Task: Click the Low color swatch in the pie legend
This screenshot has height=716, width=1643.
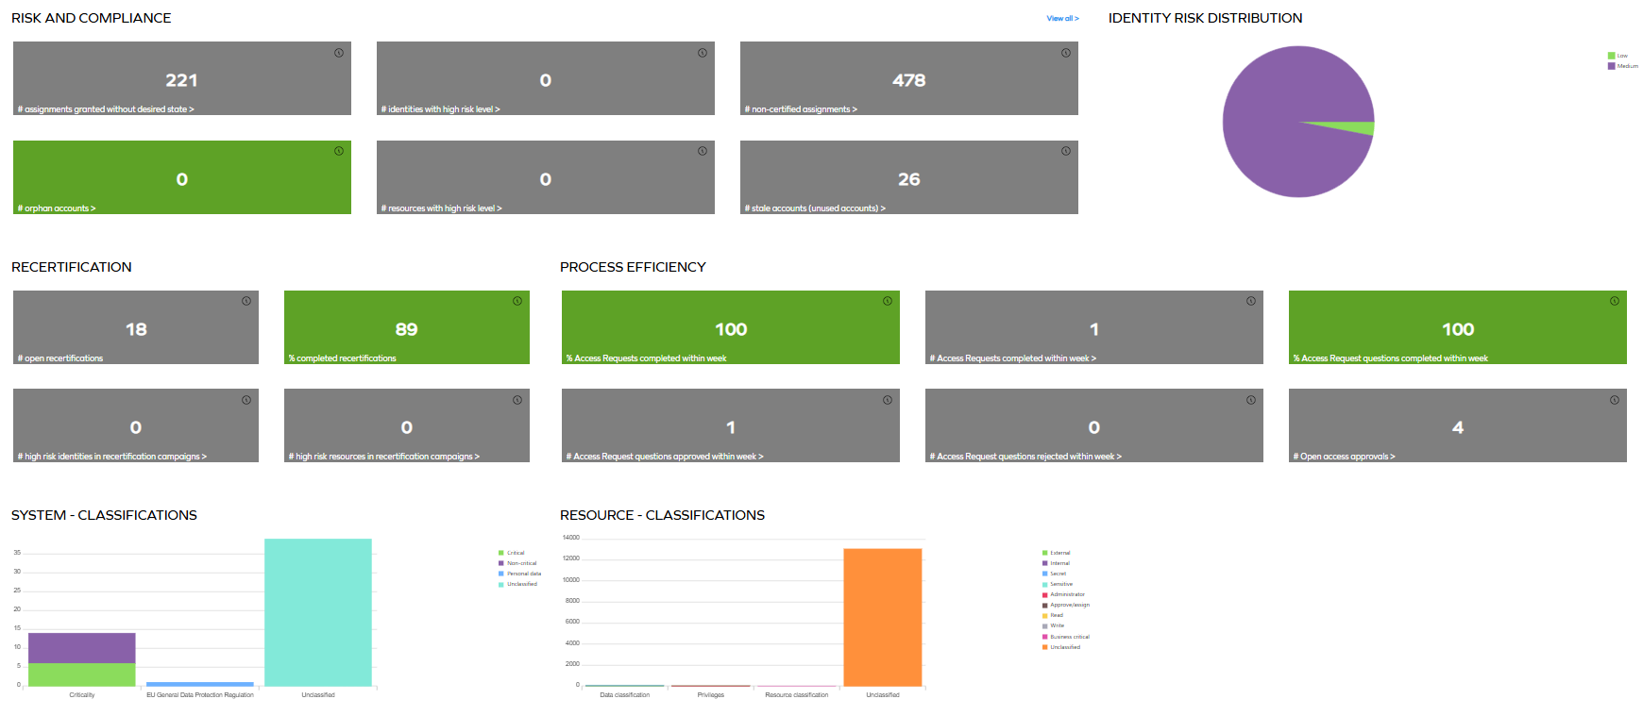Action: pos(1612,56)
